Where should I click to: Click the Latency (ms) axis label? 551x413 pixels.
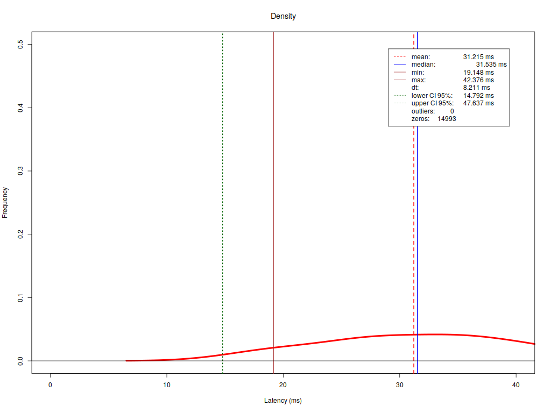[283, 400]
